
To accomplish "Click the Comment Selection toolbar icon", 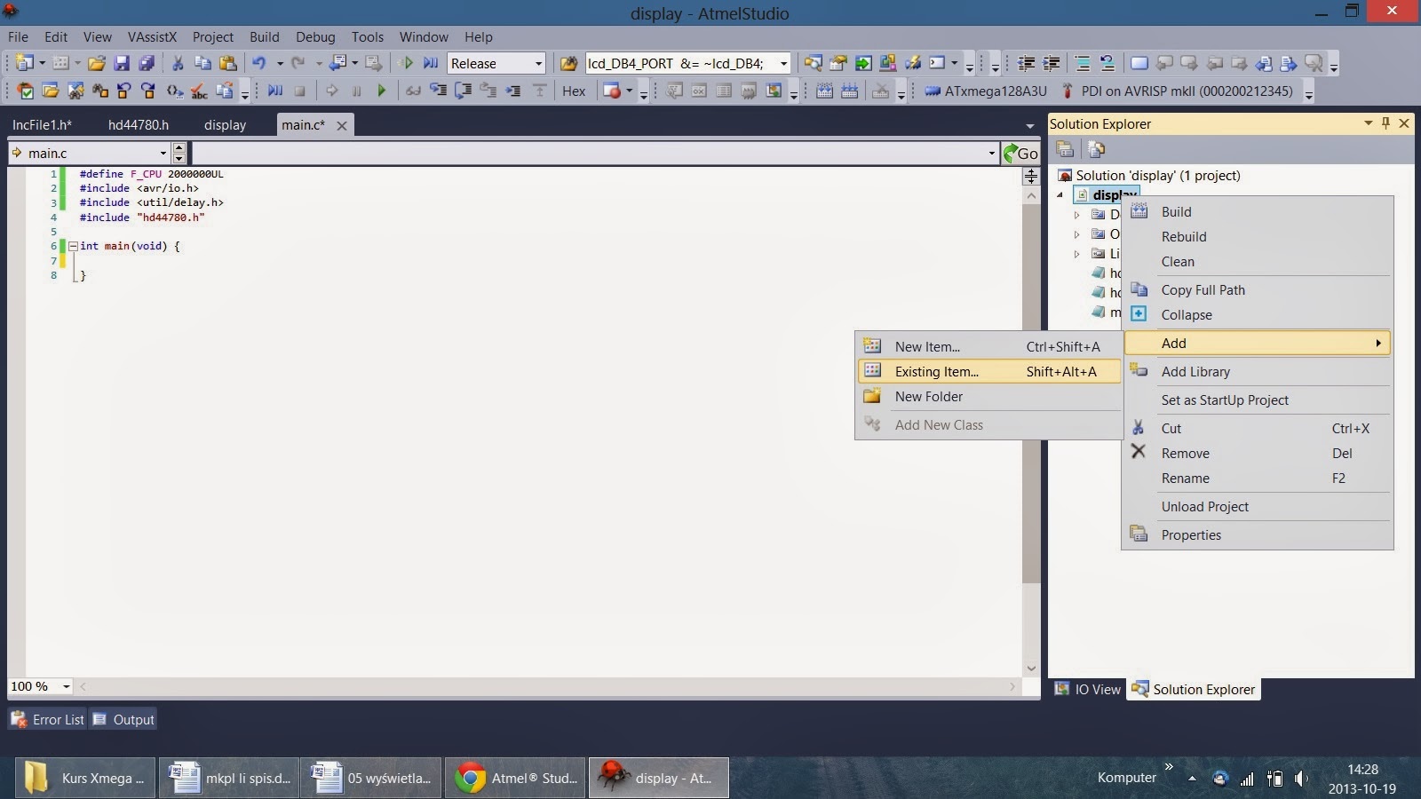I will (1083, 63).
